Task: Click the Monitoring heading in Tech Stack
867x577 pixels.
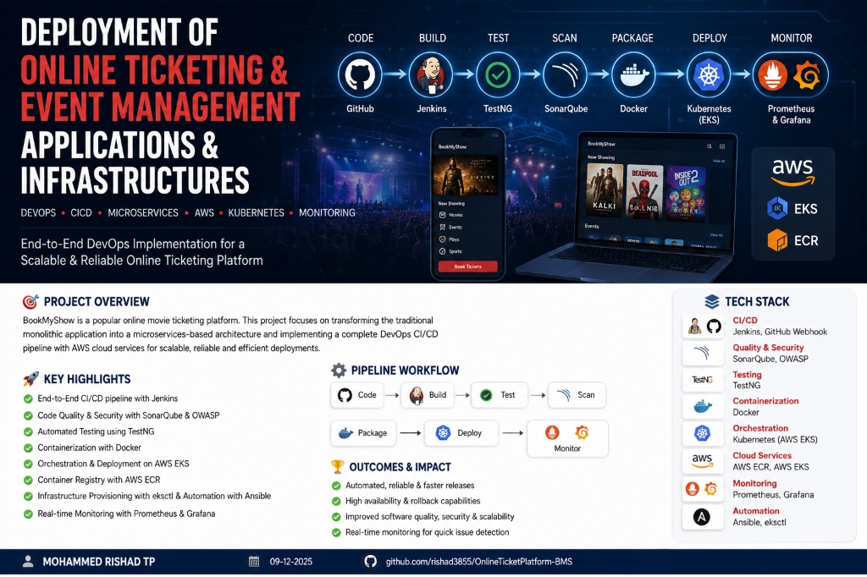Action: point(754,483)
